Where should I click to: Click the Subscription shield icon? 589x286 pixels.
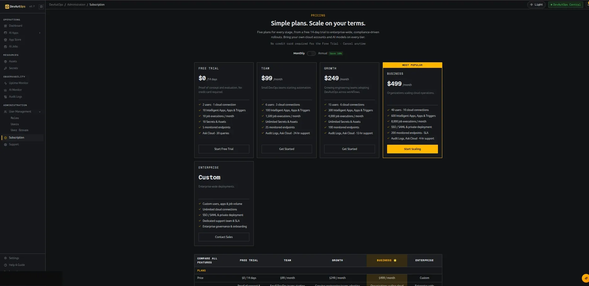(5, 138)
